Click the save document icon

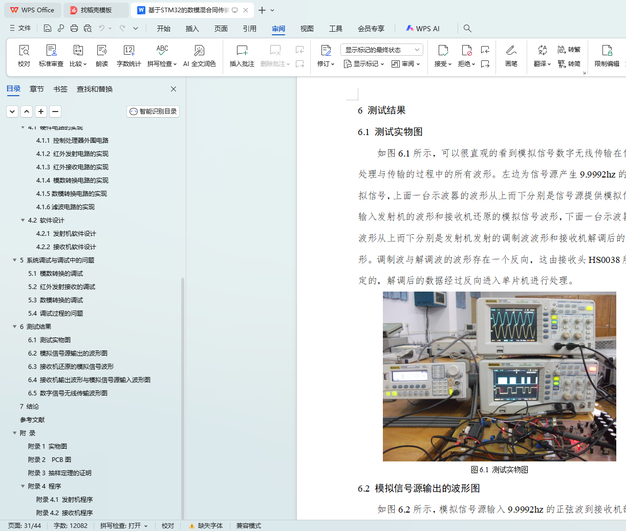[48, 28]
